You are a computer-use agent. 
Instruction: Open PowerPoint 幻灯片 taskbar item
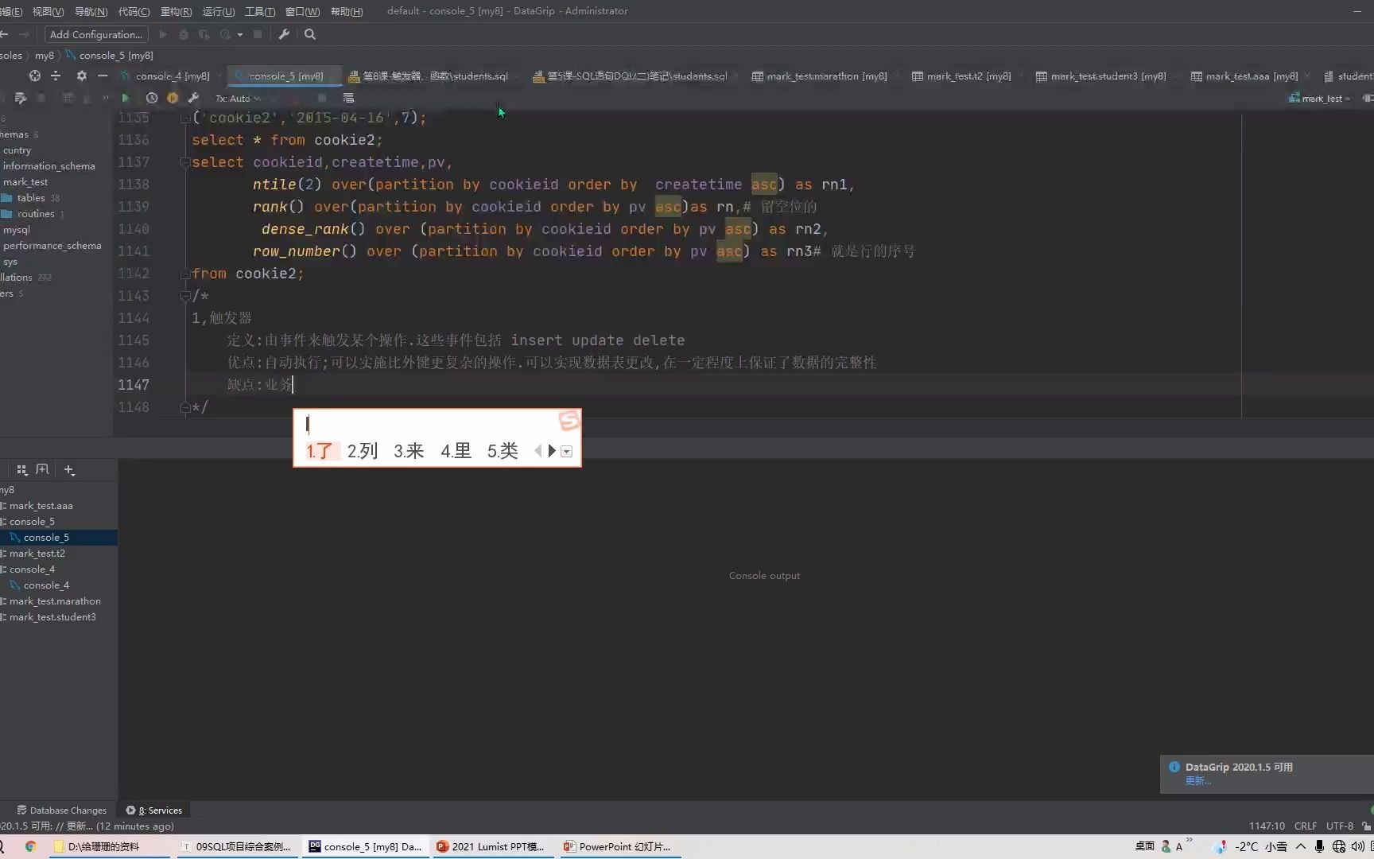coord(617,846)
